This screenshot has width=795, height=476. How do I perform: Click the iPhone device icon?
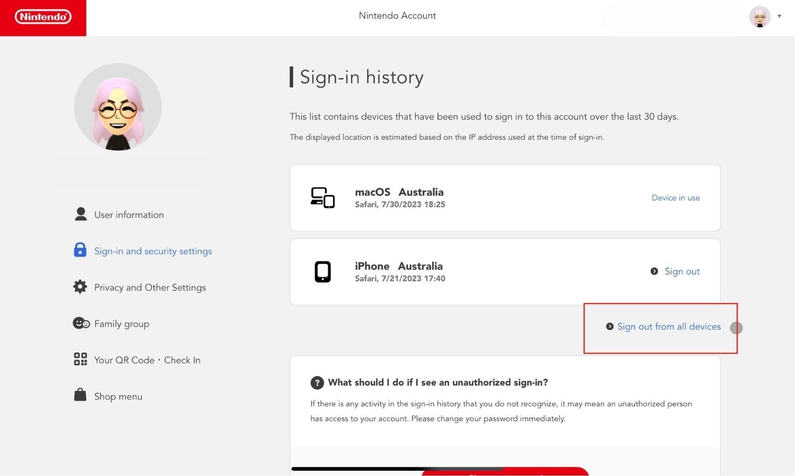point(323,272)
